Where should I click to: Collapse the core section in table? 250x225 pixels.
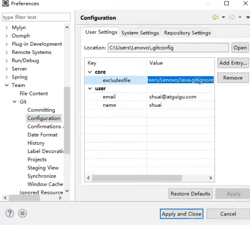(90, 72)
